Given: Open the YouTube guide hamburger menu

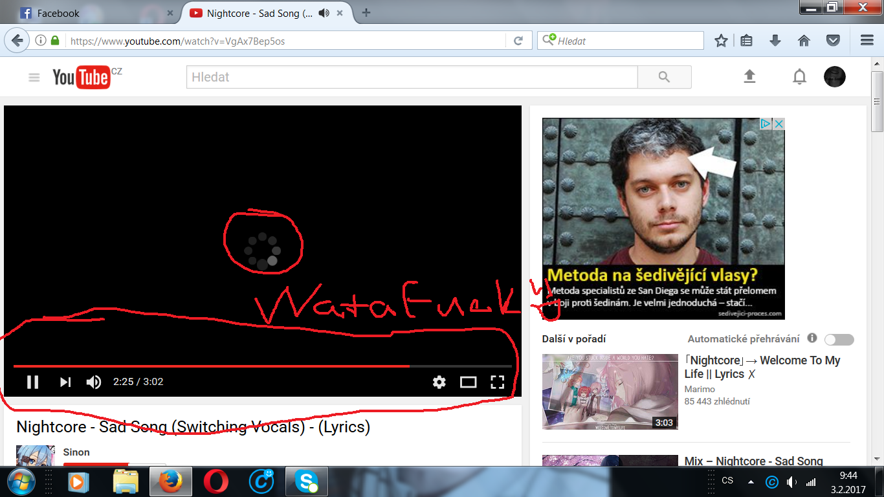Looking at the screenshot, I should (34, 78).
